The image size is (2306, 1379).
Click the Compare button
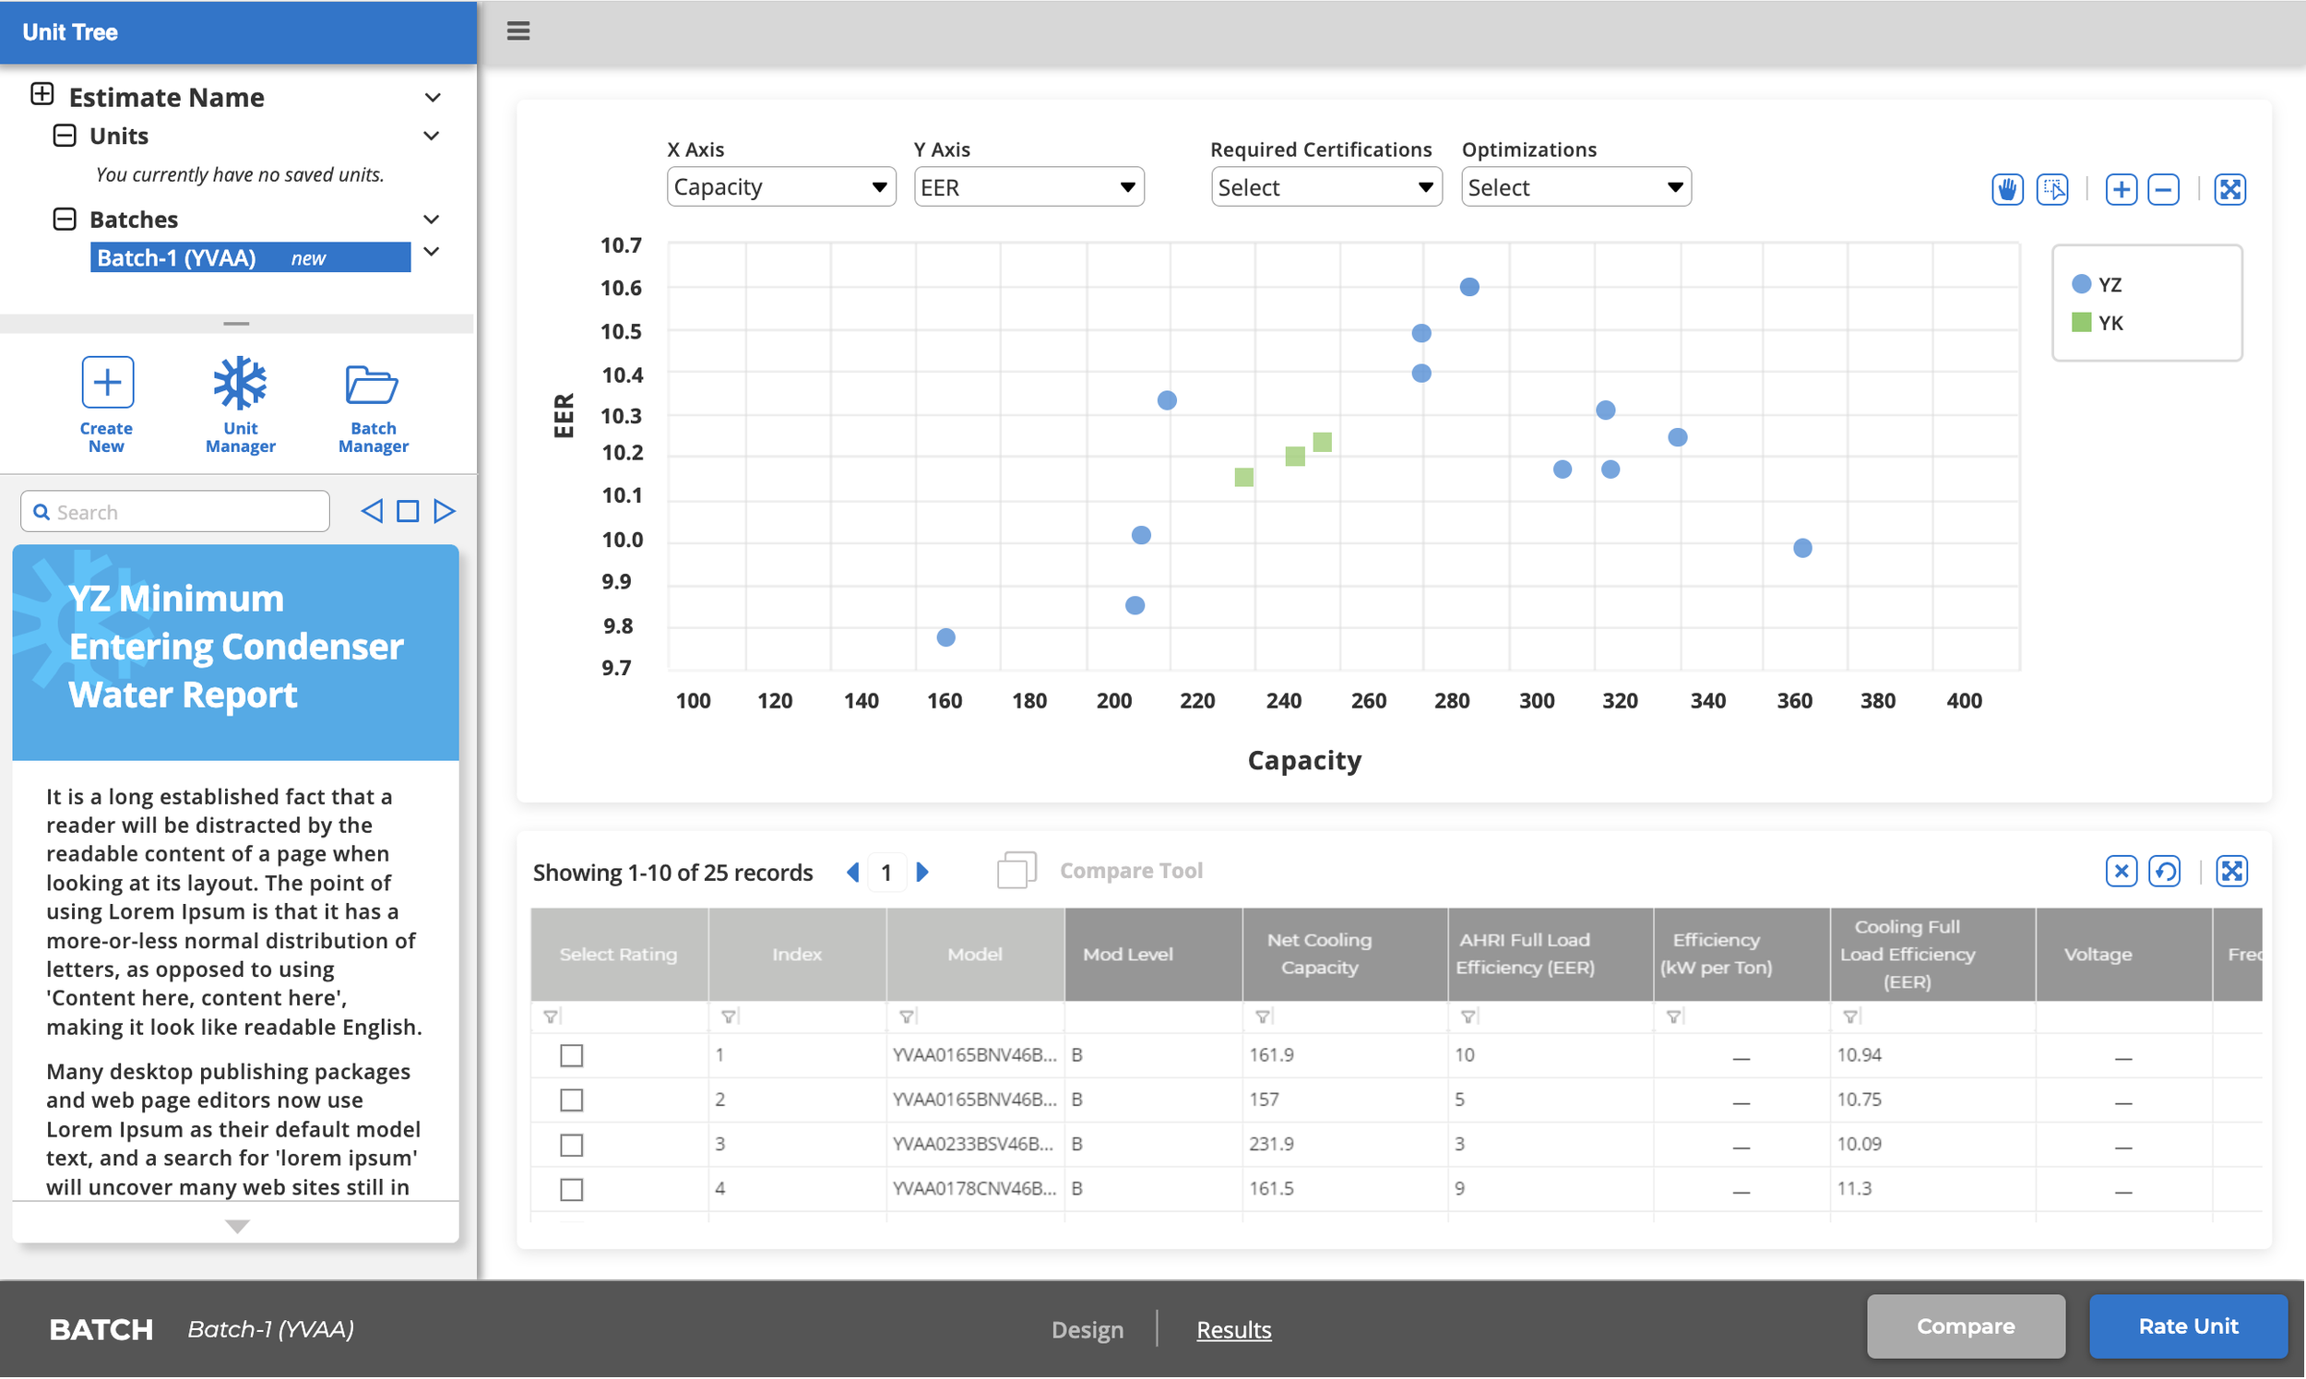(x=1965, y=1328)
